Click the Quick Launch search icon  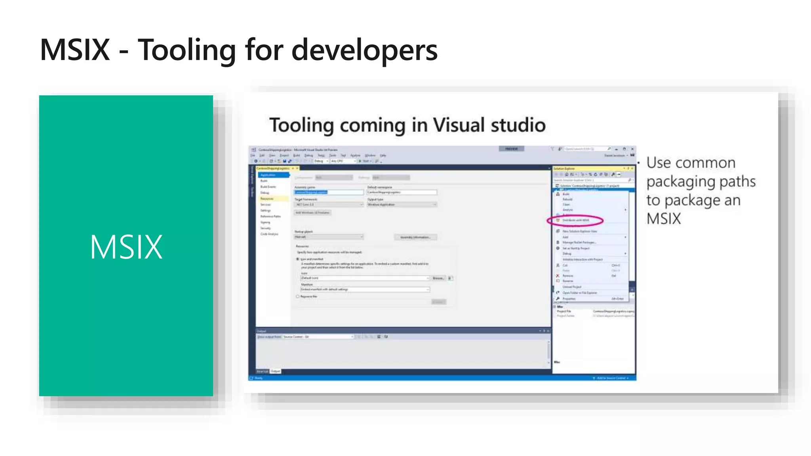tap(609, 149)
